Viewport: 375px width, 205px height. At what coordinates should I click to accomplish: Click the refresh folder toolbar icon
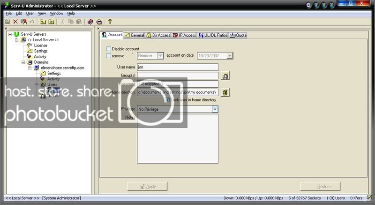51,22
